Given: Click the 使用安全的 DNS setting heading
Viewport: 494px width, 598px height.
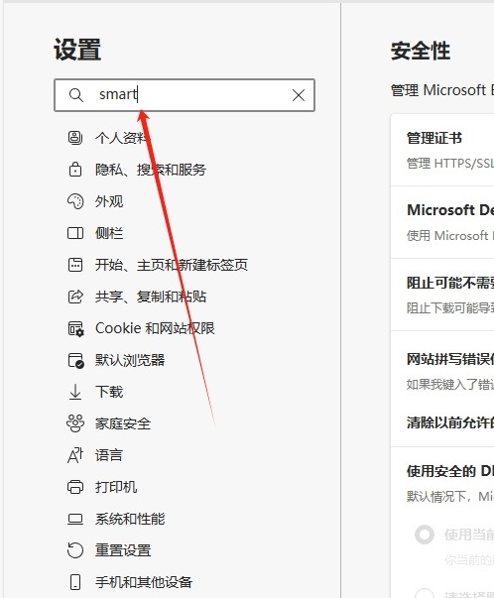Looking at the screenshot, I should click(x=450, y=471).
